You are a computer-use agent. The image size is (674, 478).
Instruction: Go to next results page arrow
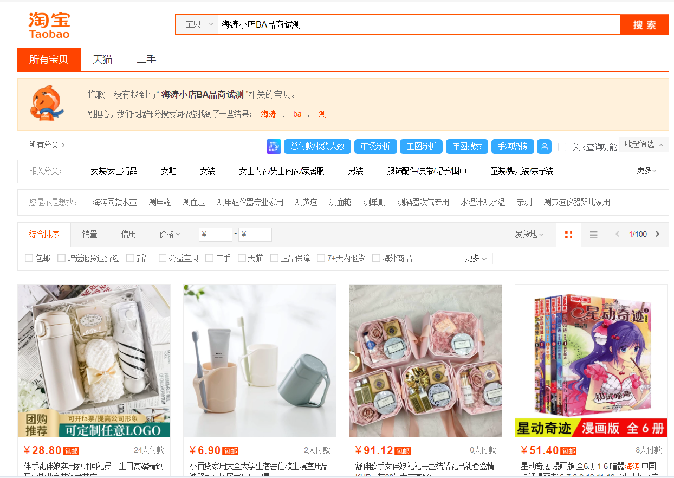click(658, 234)
